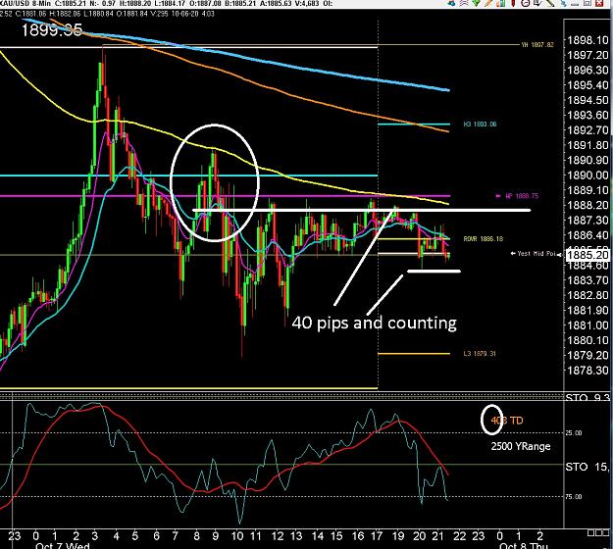Click hour 9 on the time axis
Viewport: 613px width, 549px height.
(216, 535)
